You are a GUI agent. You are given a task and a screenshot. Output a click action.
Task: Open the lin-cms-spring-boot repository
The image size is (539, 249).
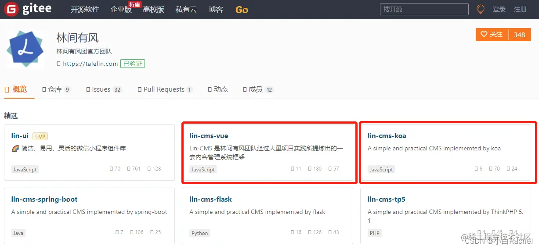(44, 199)
